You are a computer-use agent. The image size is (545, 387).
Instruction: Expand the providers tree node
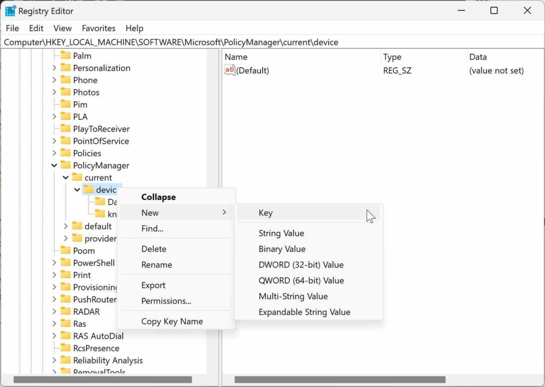pyautogui.click(x=65, y=239)
